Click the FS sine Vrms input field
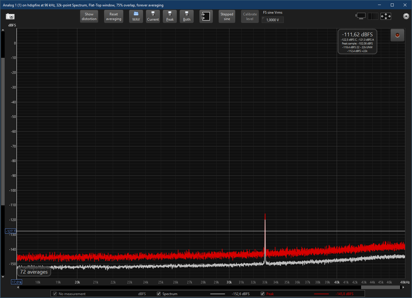The width and height of the screenshot is (412, 298). click(273, 20)
